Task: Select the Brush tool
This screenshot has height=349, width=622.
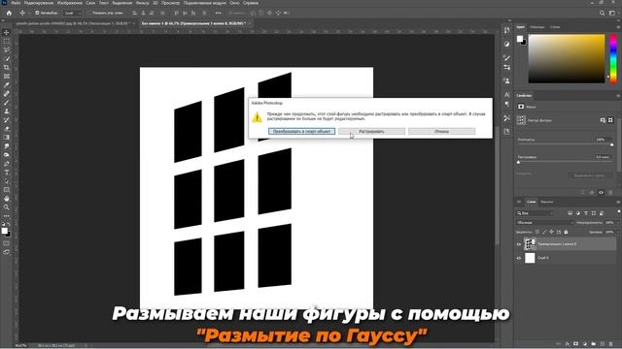Action: [7, 102]
